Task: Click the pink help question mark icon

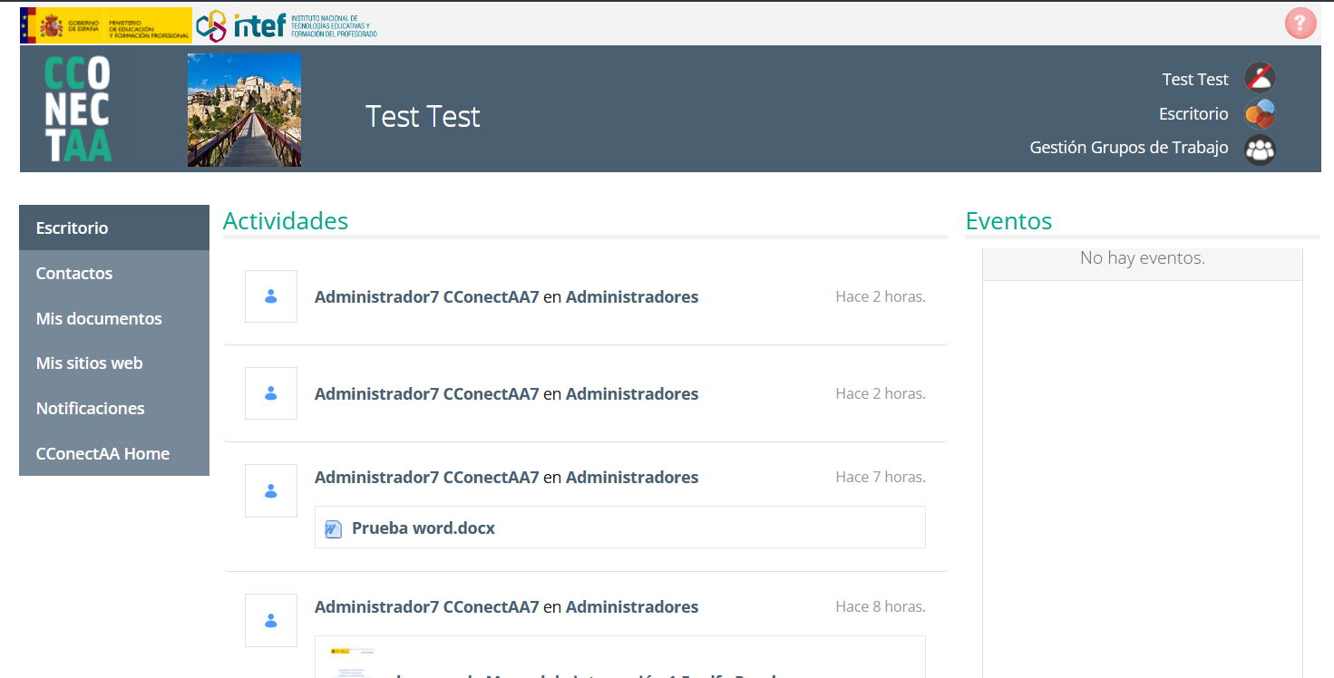Action: [x=1300, y=24]
